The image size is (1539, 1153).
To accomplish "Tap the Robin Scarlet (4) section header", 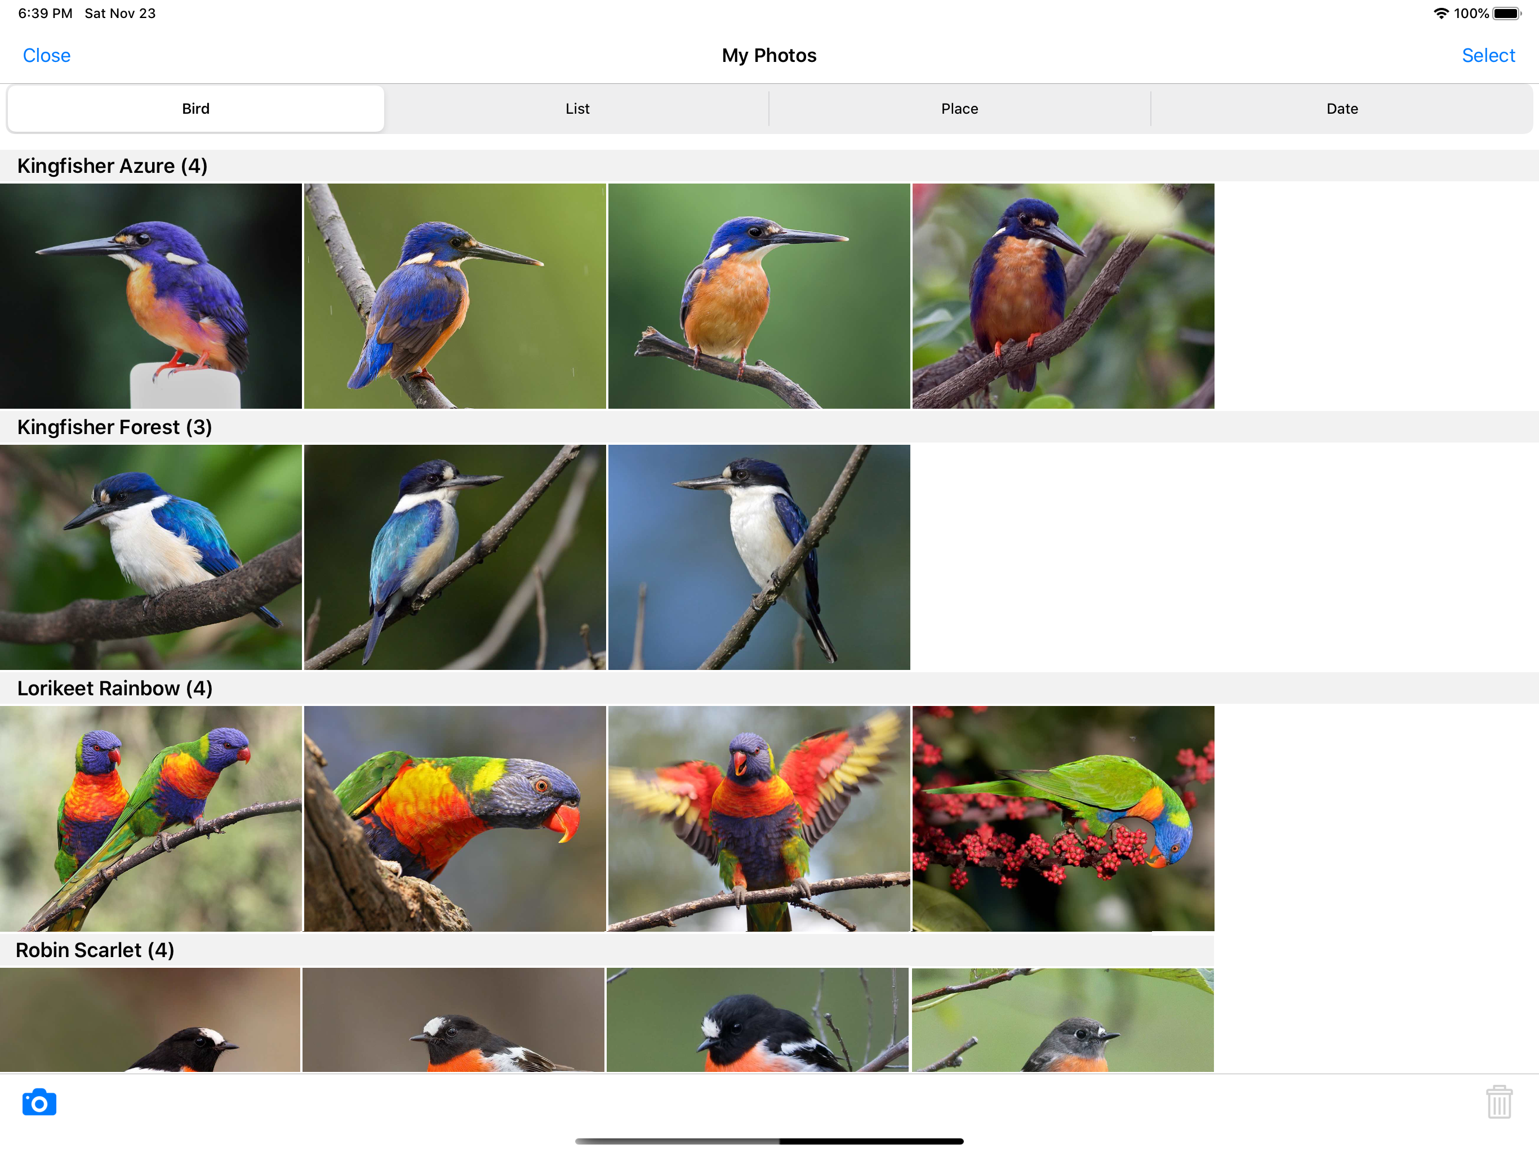I will pos(607,950).
